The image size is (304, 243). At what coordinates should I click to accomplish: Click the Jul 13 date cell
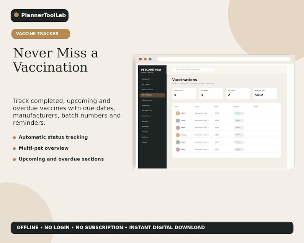tap(217, 121)
